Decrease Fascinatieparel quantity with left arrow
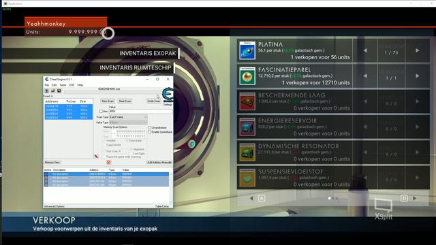 (365, 76)
